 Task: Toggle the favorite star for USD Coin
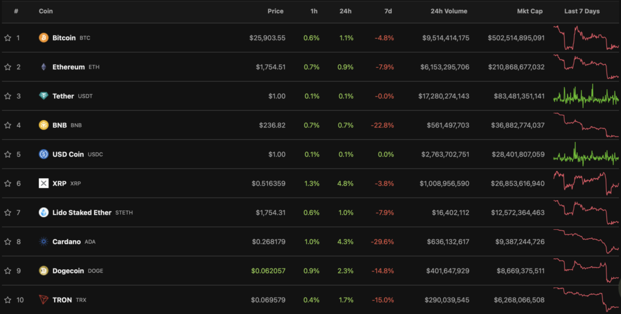tap(8, 154)
